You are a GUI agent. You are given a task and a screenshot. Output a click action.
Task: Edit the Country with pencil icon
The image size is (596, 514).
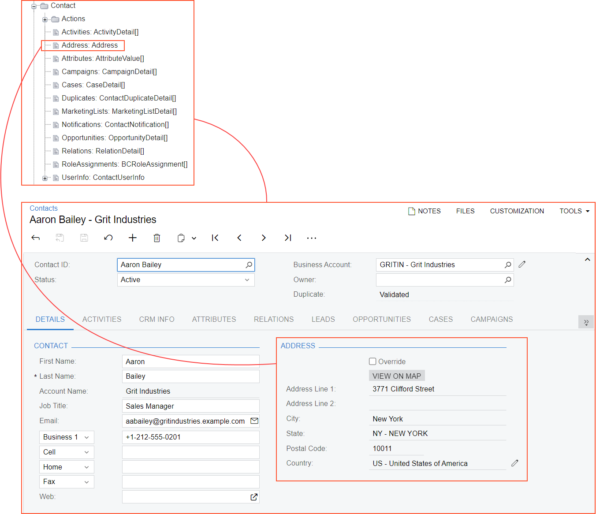(x=515, y=463)
